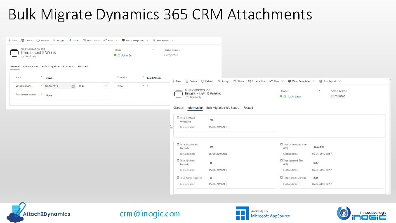Click the clock icon beside time 11:42
The width and height of the screenshot is (396, 223).
point(106,86)
